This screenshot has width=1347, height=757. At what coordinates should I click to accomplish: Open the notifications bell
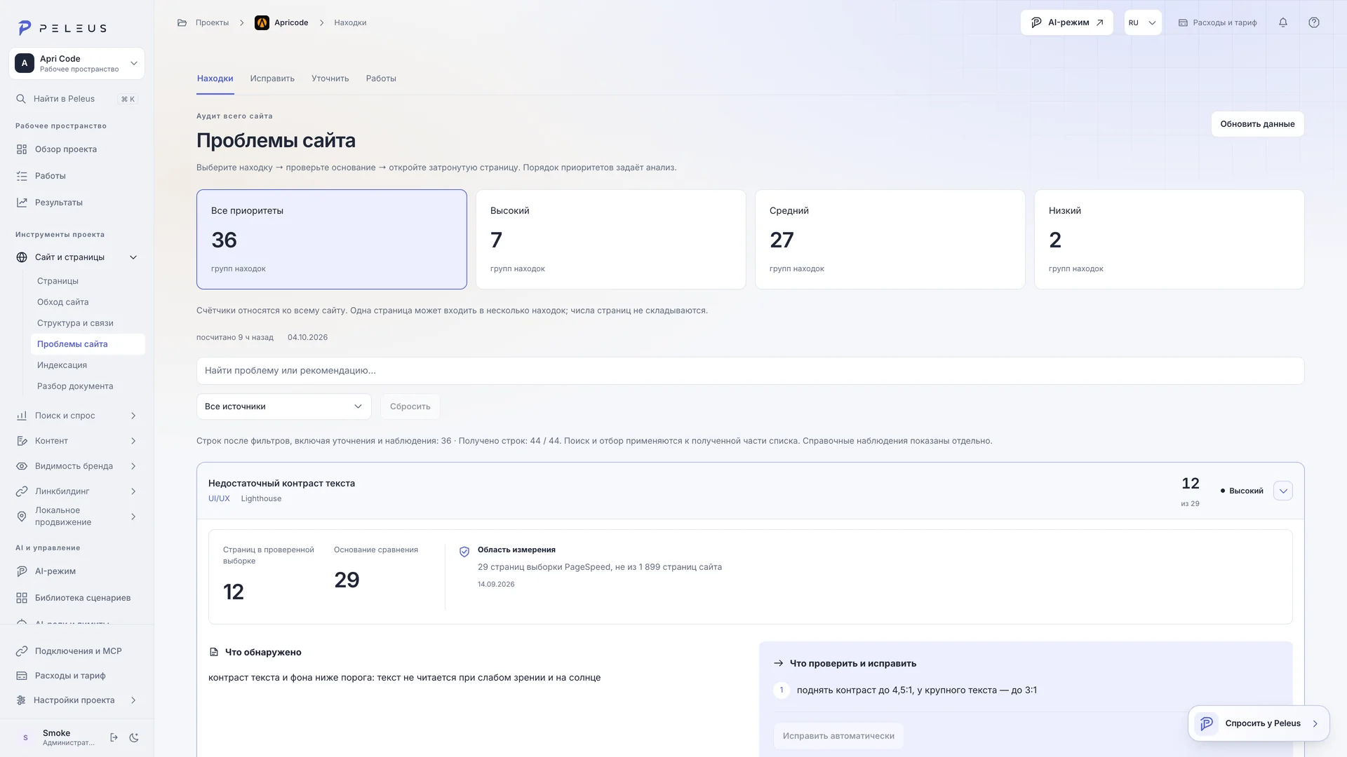1283,22
